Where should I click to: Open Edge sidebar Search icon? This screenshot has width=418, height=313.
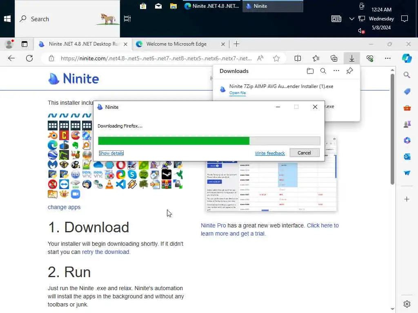(x=407, y=75)
